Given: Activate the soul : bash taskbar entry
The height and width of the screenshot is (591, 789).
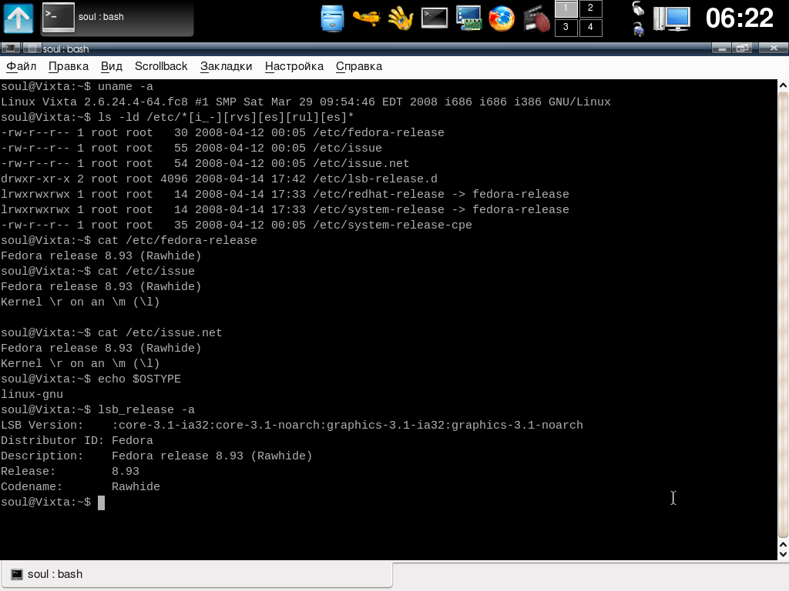Looking at the screenshot, I should [117, 18].
